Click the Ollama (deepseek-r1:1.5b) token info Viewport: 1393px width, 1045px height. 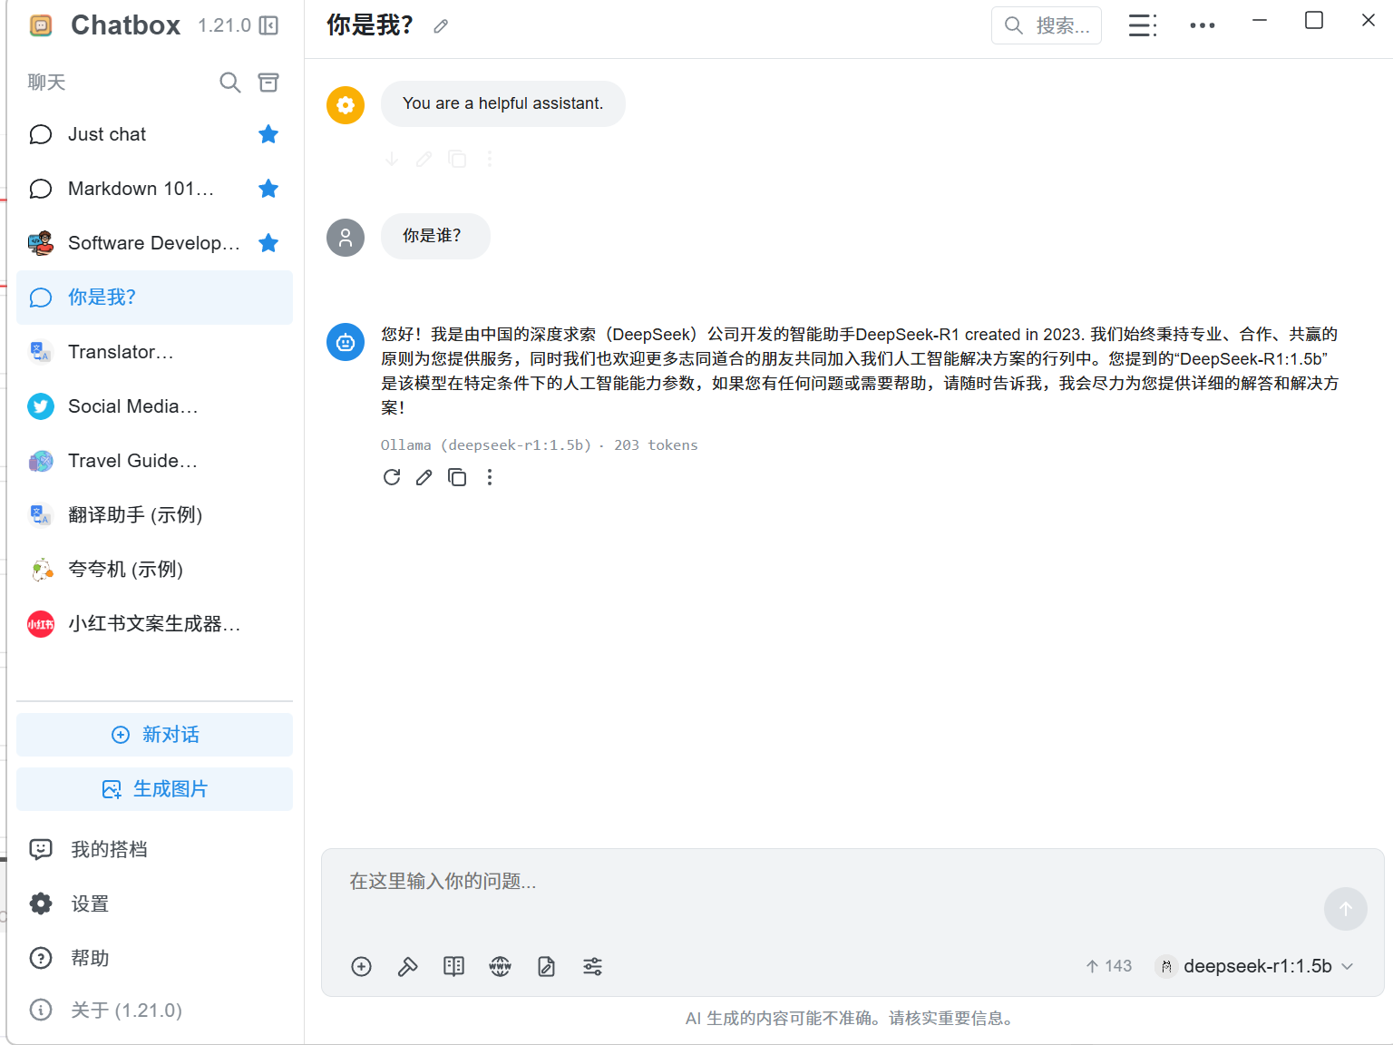tap(540, 444)
